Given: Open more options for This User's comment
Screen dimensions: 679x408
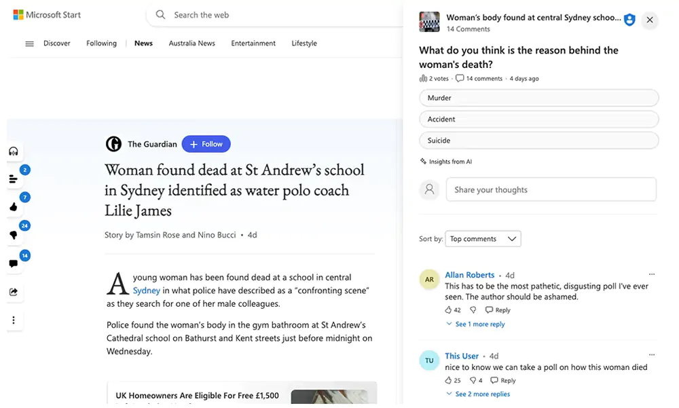Looking at the screenshot, I should click(652, 355).
